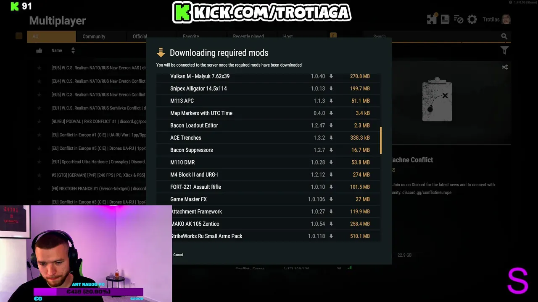Click the 270.8 MB size for Vulkan M
Image resolution: width=538 pixels, height=302 pixels.
360,76
